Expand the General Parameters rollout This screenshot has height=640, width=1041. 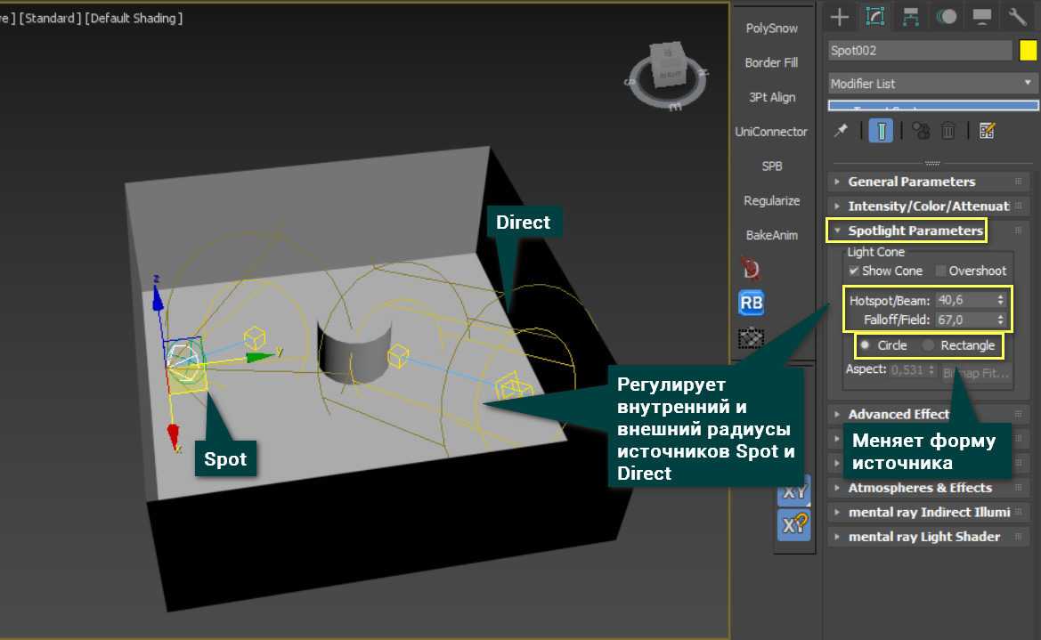coord(911,182)
